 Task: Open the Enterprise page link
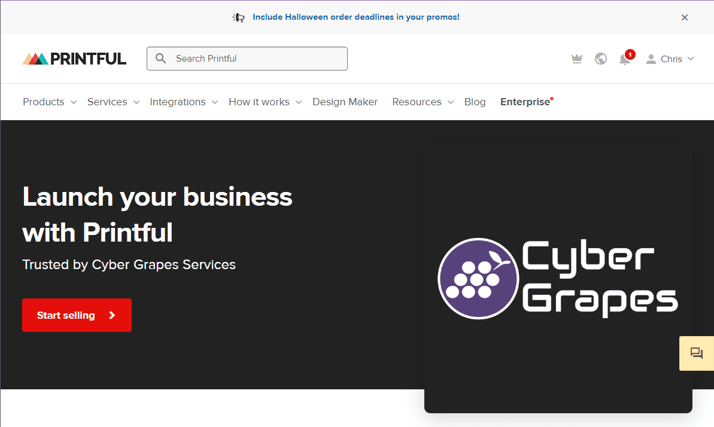tap(525, 102)
